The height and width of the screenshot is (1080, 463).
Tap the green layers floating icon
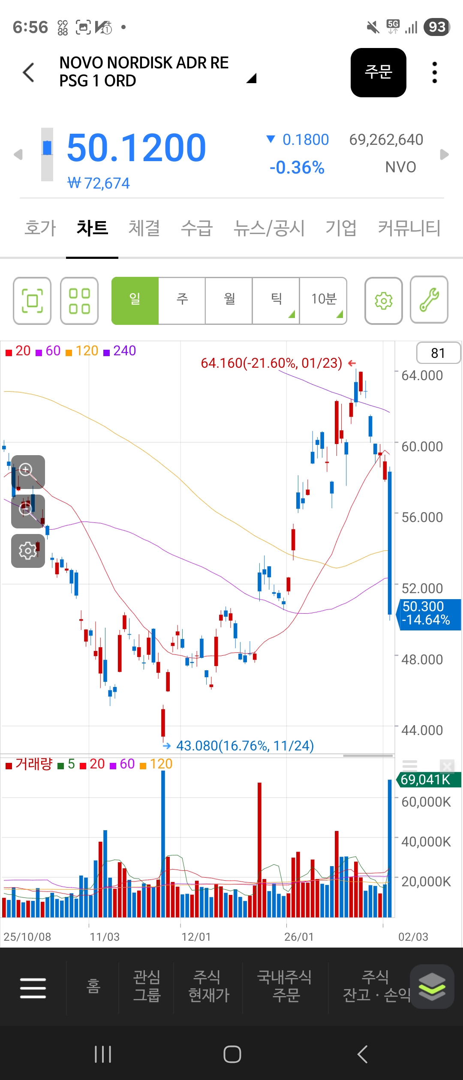pyautogui.click(x=432, y=986)
